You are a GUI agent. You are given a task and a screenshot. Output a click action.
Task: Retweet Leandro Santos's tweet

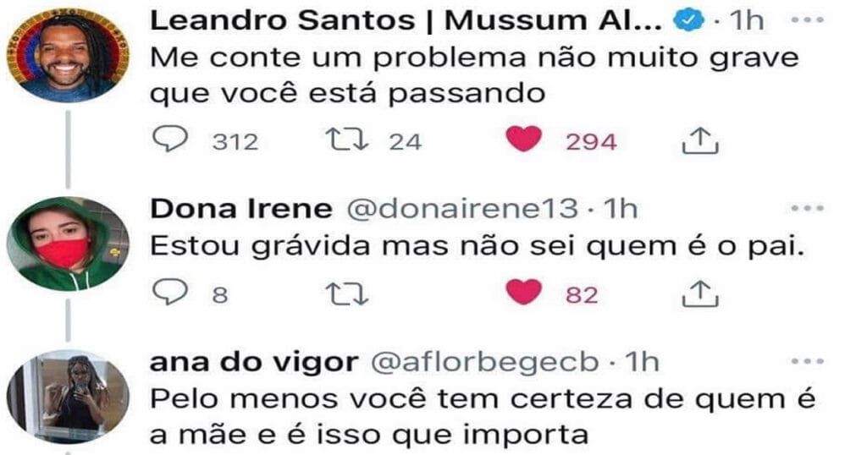[346, 140]
